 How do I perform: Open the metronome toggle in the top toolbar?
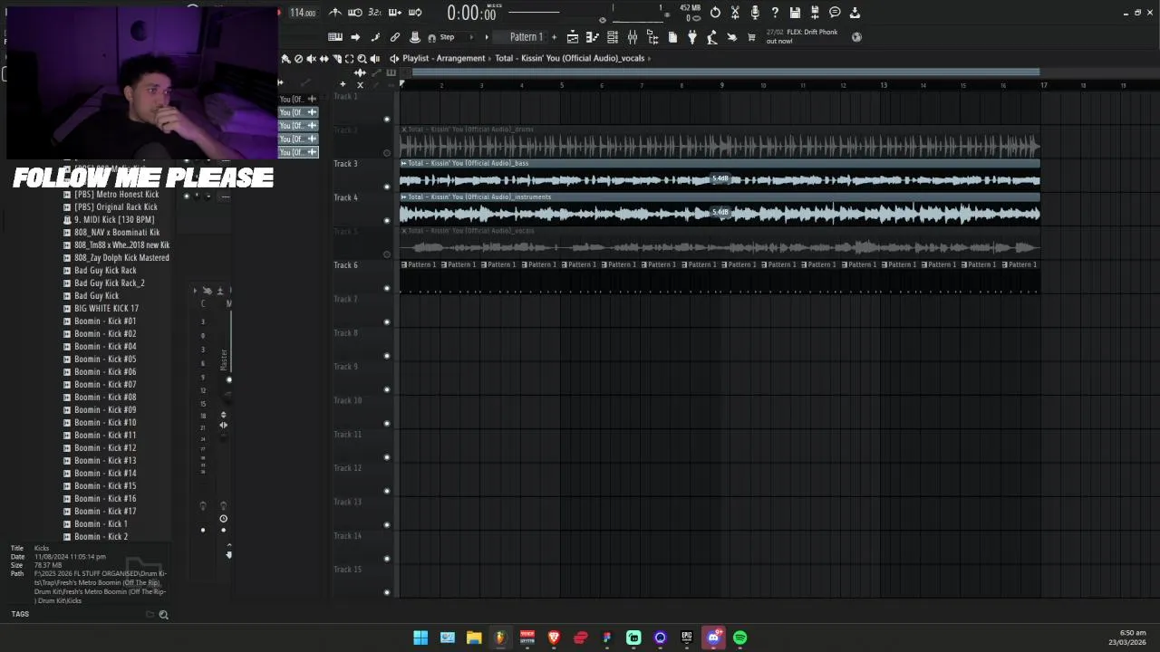(x=335, y=13)
